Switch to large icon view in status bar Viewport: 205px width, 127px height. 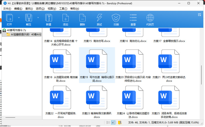[113, 122]
